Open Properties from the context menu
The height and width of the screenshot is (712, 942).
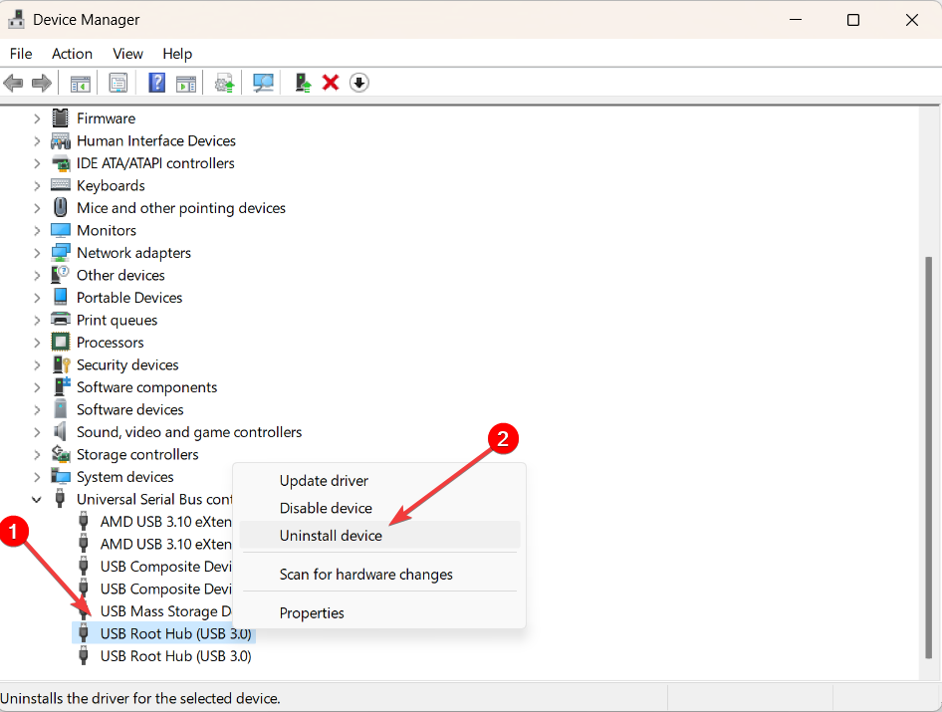[379, 612]
